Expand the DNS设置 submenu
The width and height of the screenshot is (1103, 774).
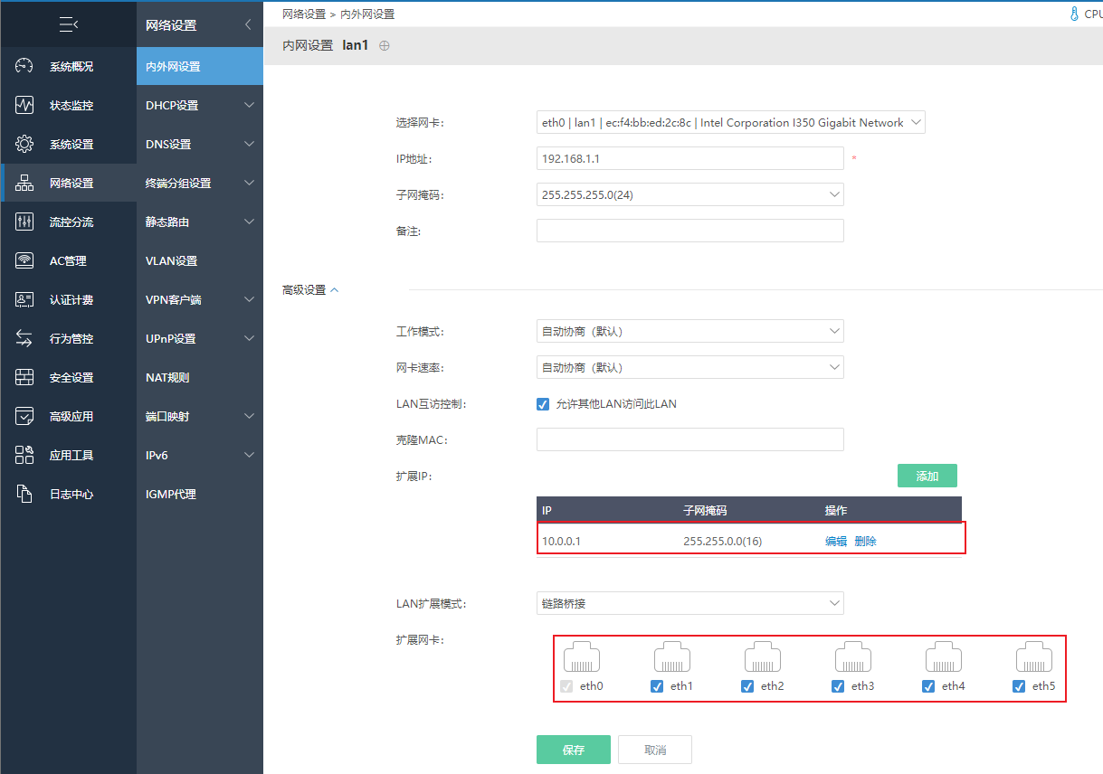[200, 144]
